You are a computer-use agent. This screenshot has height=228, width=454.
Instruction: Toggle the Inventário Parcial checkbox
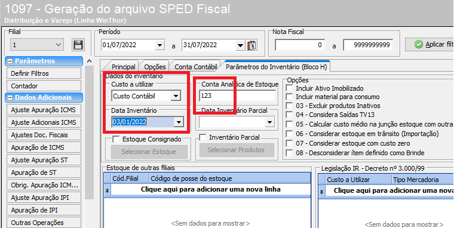[203, 137]
